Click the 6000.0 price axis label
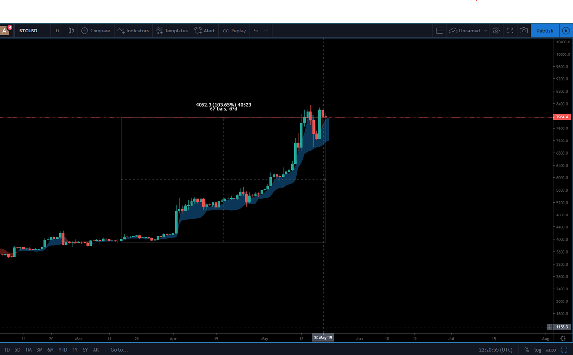This screenshot has height=355, width=573. pos(562,178)
